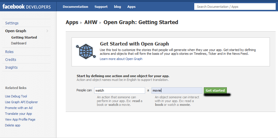278x138 pixels.
Task: Open the Use Debug Tool link
Action: coord(16,96)
